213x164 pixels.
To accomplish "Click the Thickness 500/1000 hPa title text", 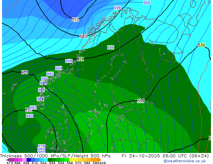I will tap(30, 156).
